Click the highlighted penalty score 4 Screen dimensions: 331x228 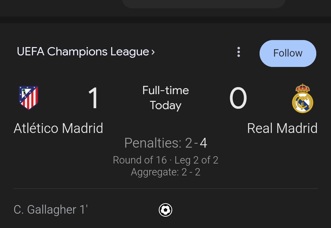point(204,143)
